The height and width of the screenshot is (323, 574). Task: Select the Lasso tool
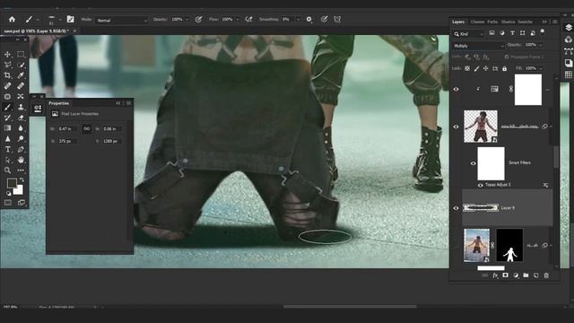7,65
